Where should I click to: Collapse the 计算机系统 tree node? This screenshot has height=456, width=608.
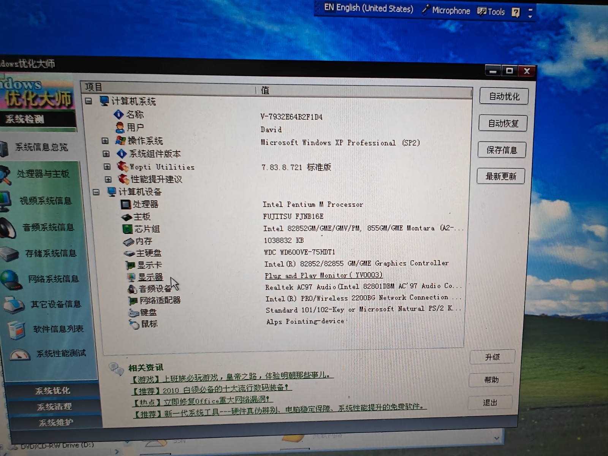[x=89, y=101]
